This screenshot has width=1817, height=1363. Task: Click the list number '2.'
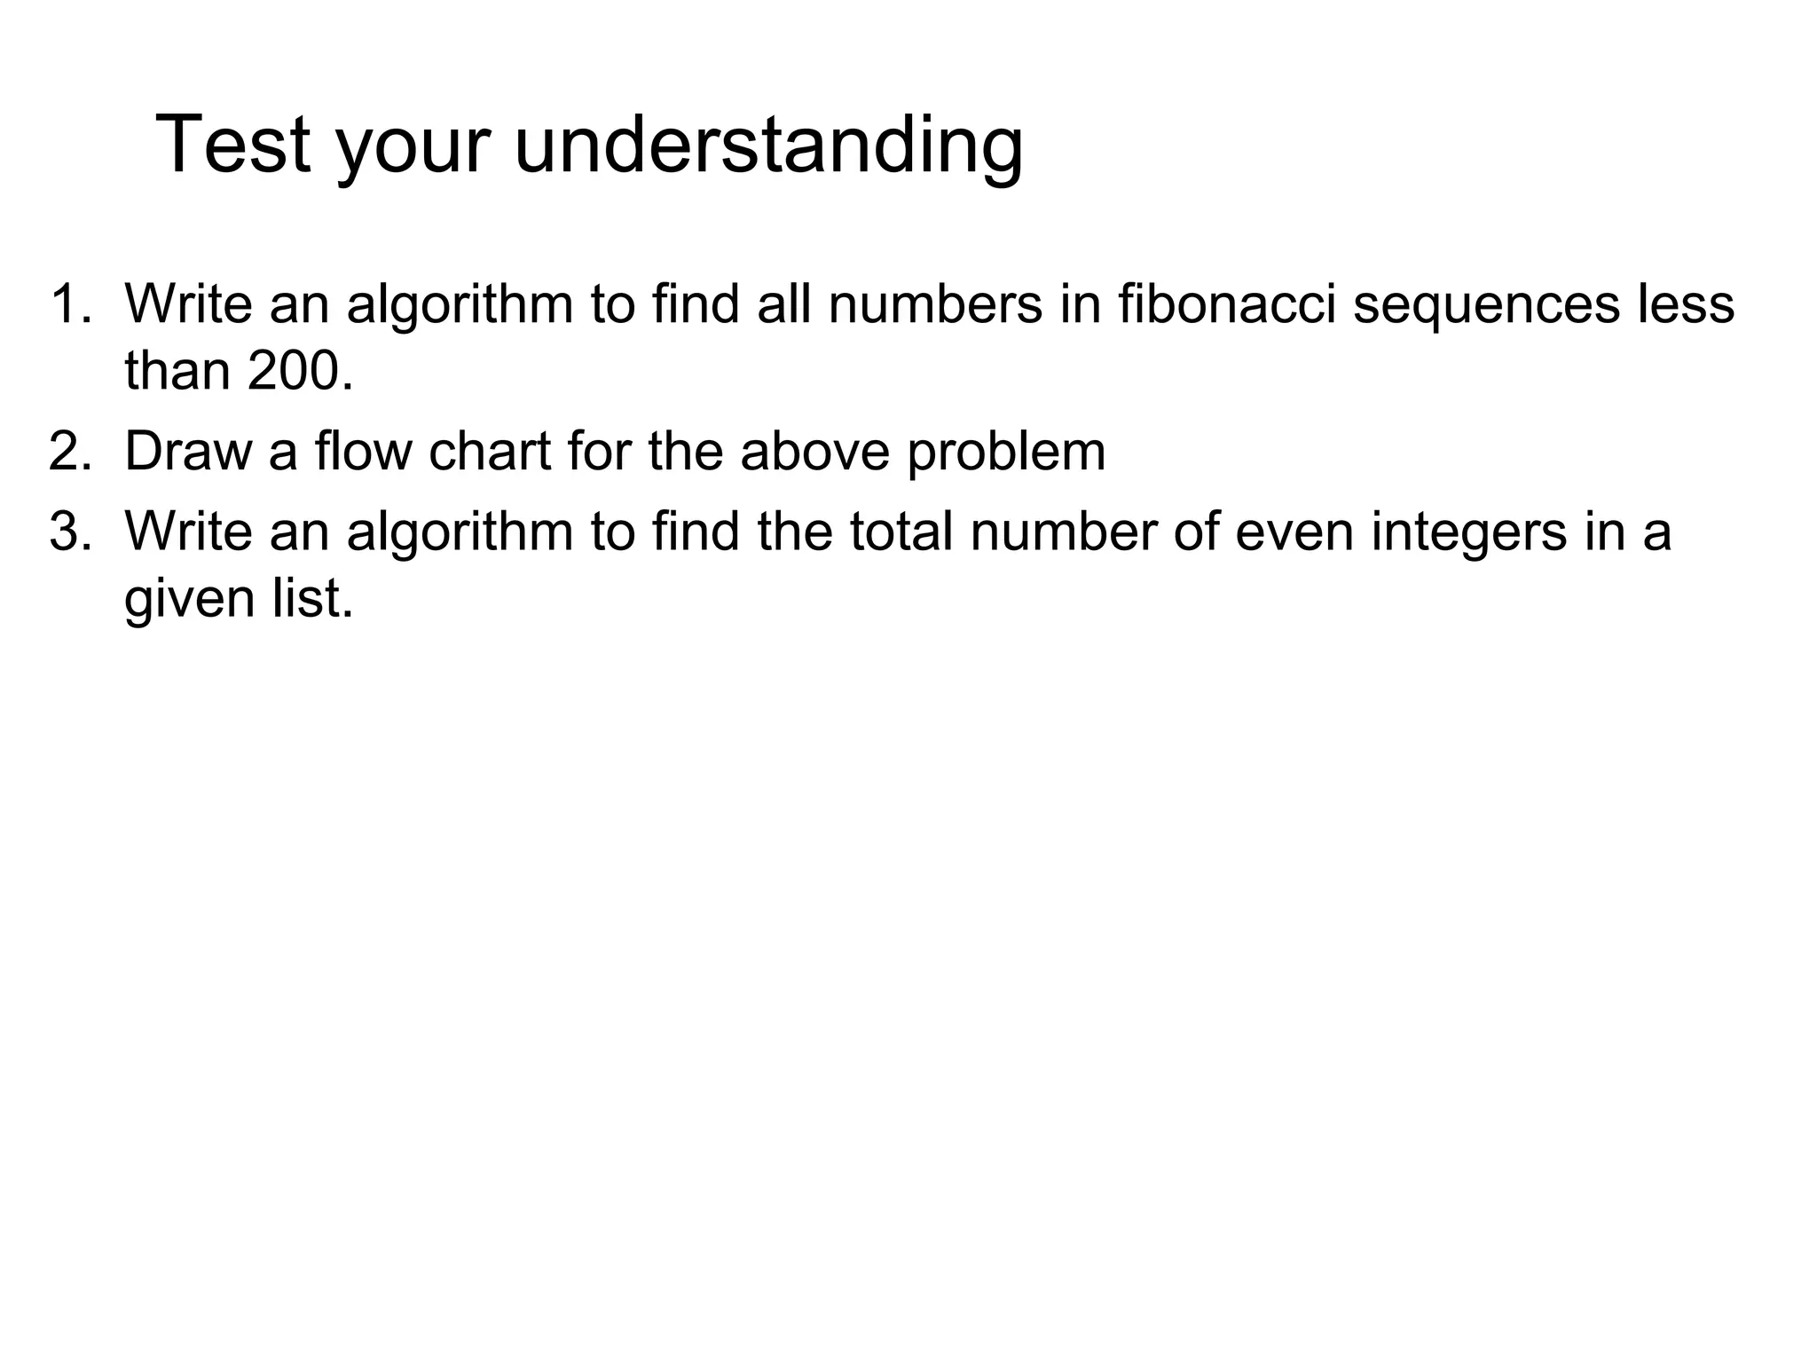pos(71,451)
